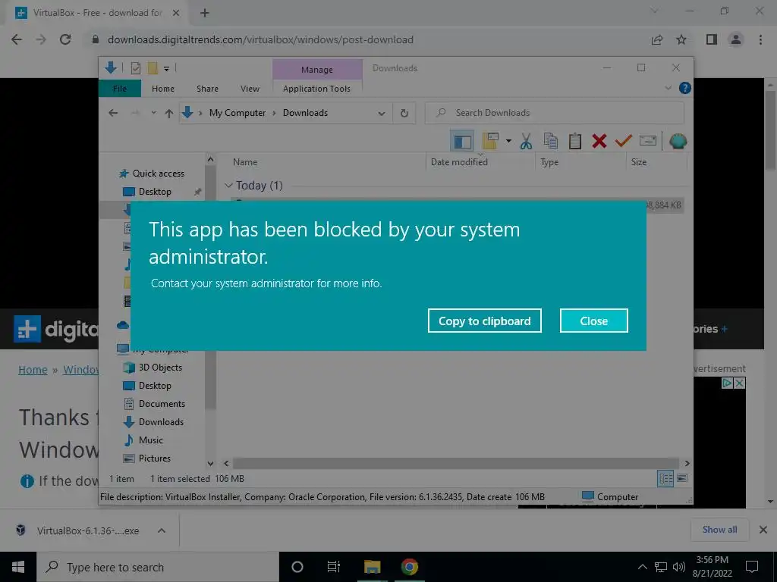Screen dimensions: 777x582
Task: Reload the Chrome page
Action: coord(65,39)
